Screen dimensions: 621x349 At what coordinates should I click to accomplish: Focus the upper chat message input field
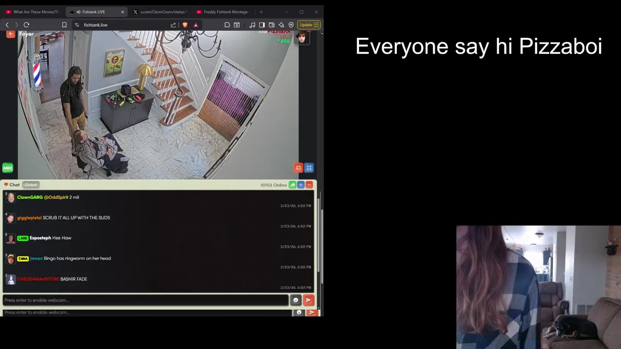pos(146,300)
